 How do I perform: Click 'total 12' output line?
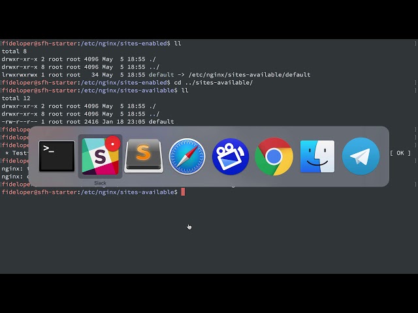16,98
